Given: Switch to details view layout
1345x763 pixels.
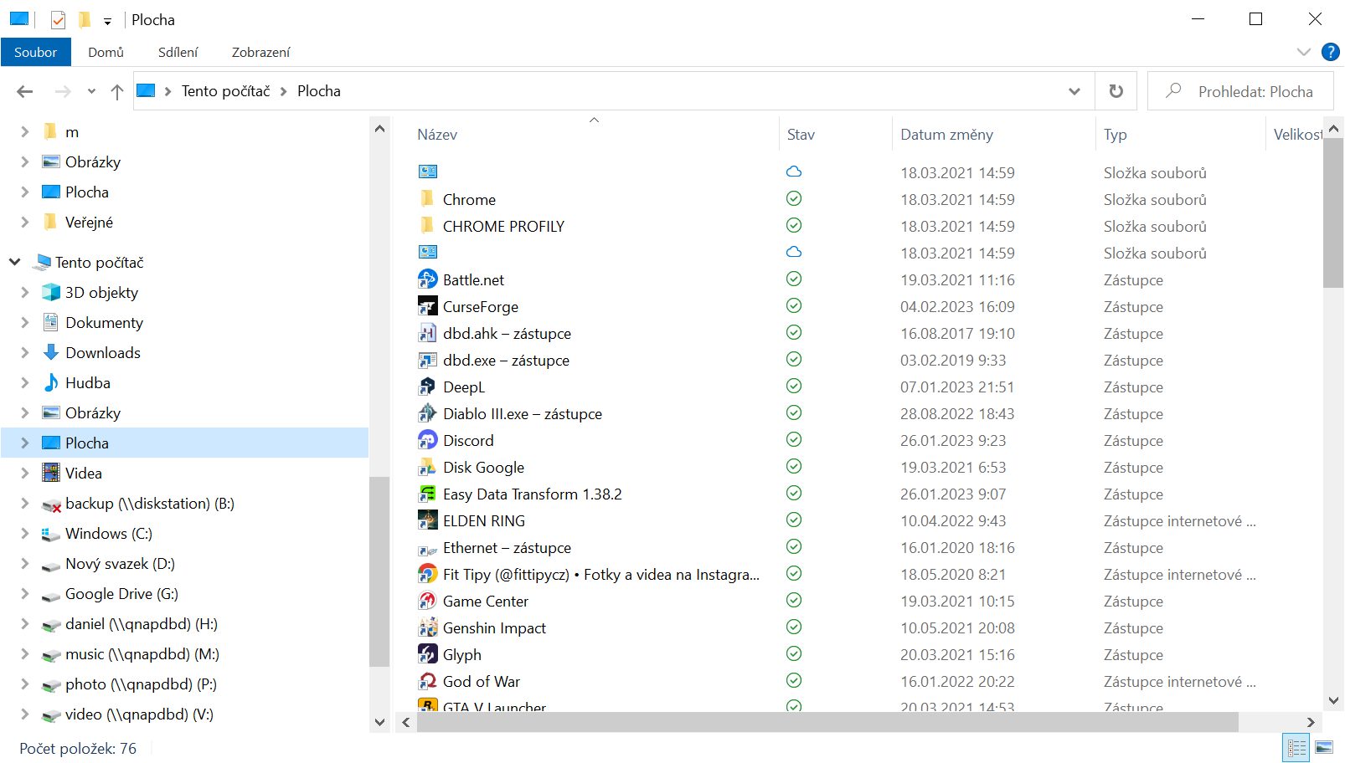Looking at the screenshot, I should click(x=1296, y=747).
